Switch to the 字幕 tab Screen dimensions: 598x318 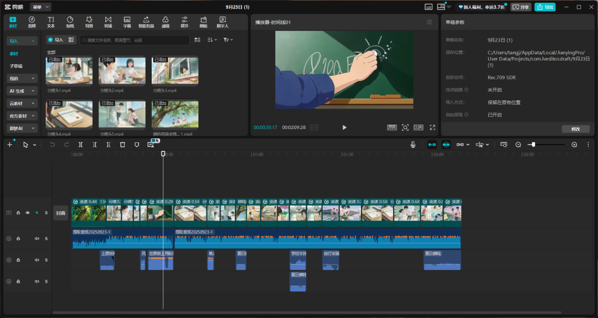[127, 22]
